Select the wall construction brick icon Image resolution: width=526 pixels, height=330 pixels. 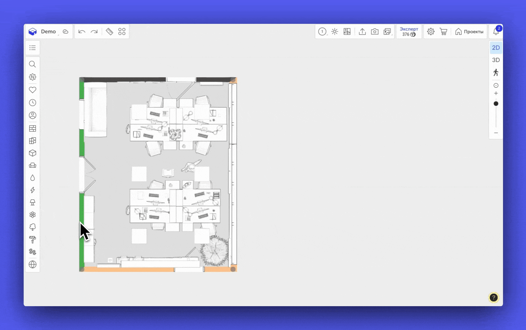pyautogui.click(x=32, y=128)
